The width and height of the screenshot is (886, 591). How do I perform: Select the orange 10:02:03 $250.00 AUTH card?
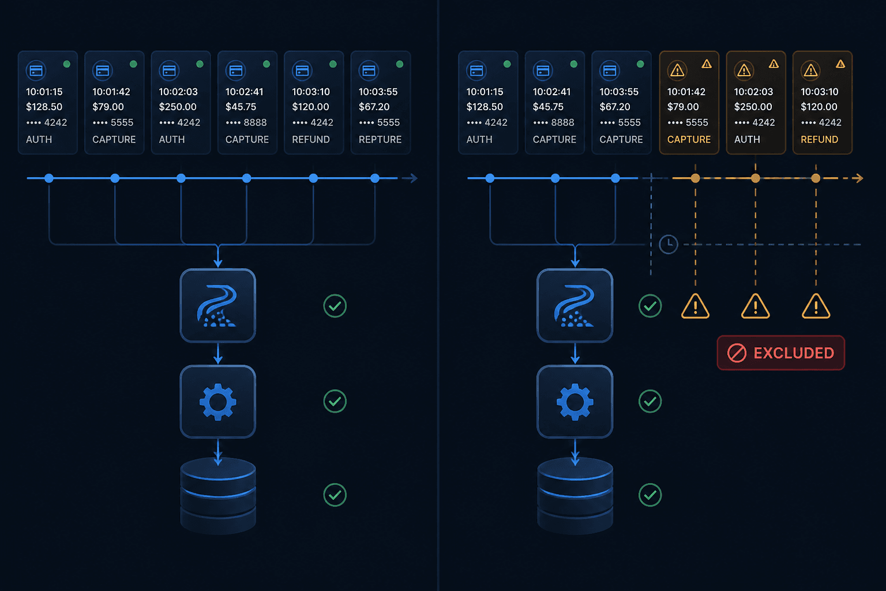(756, 103)
